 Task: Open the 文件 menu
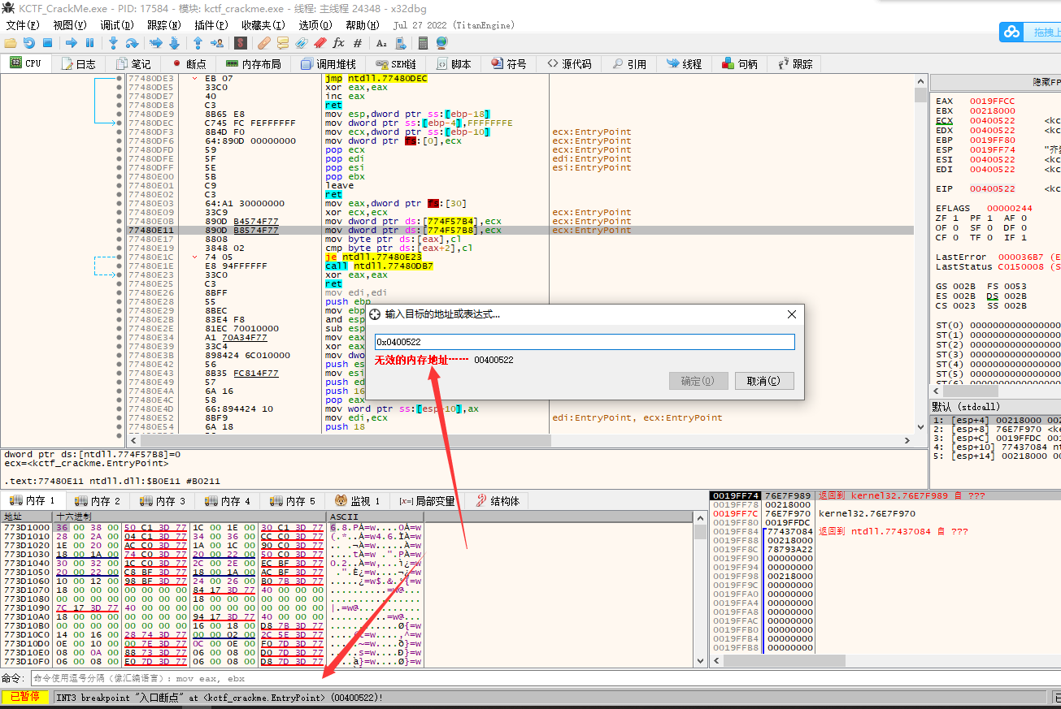click(22, 25)
